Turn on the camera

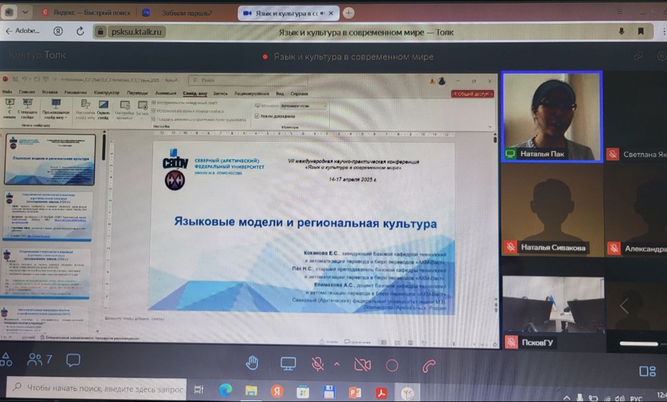(x=361, y=364)
